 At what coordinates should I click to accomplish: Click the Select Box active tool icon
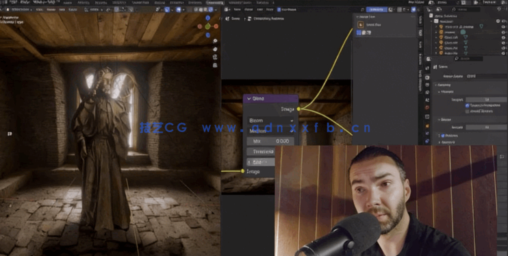[x=360, y=25]
